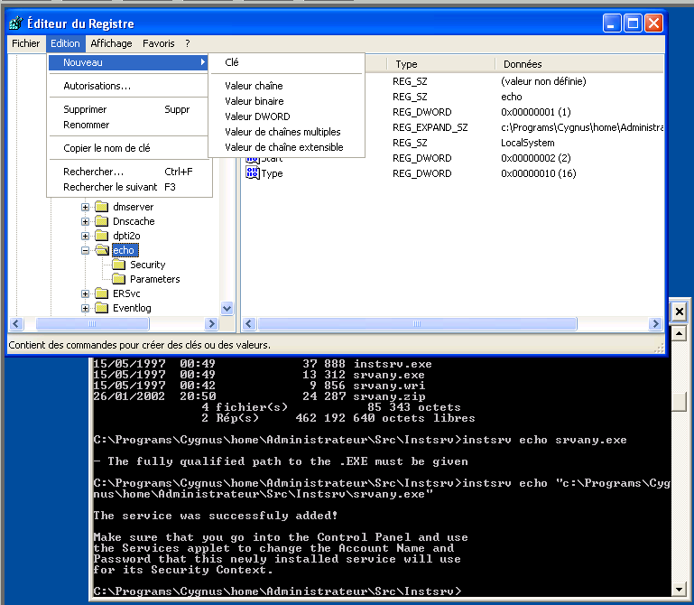Click the Eventlog folder icon

tap(102, 308)
